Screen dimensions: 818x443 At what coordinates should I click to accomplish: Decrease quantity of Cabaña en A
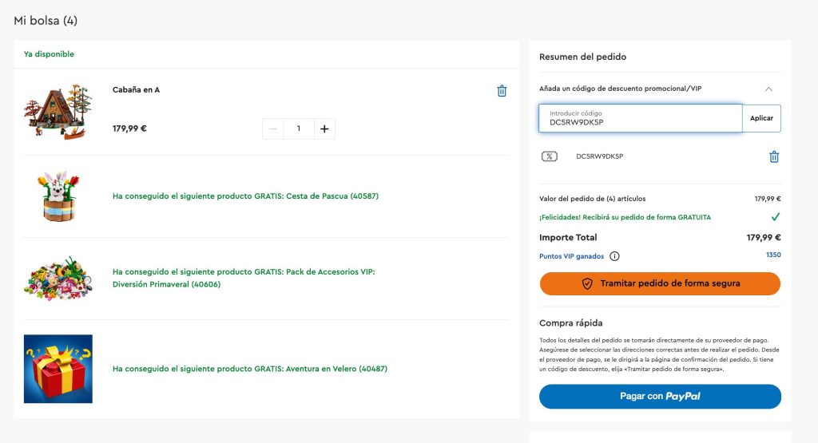[272, 129]
